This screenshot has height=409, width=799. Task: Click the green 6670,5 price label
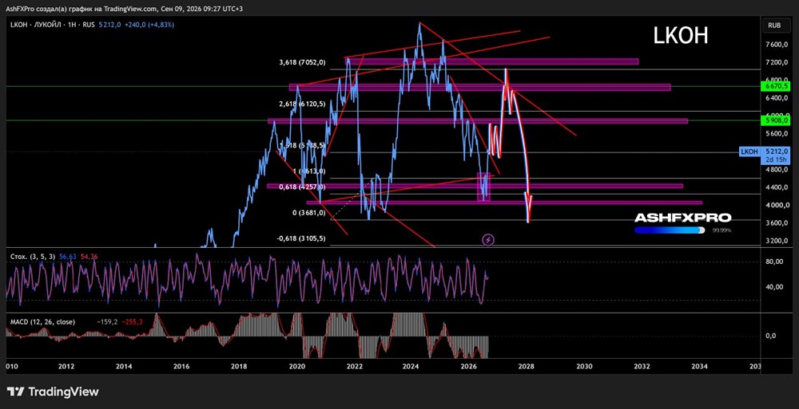point(774,86)
